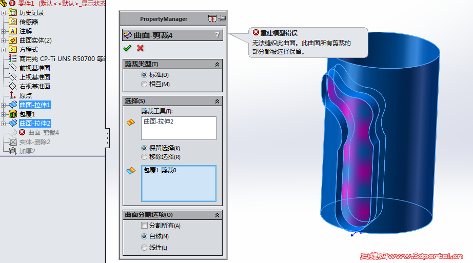Click the 曲面-拉伸1 surface extrude icon
This screenshot has width=473, height=263.
coord(13,105)
